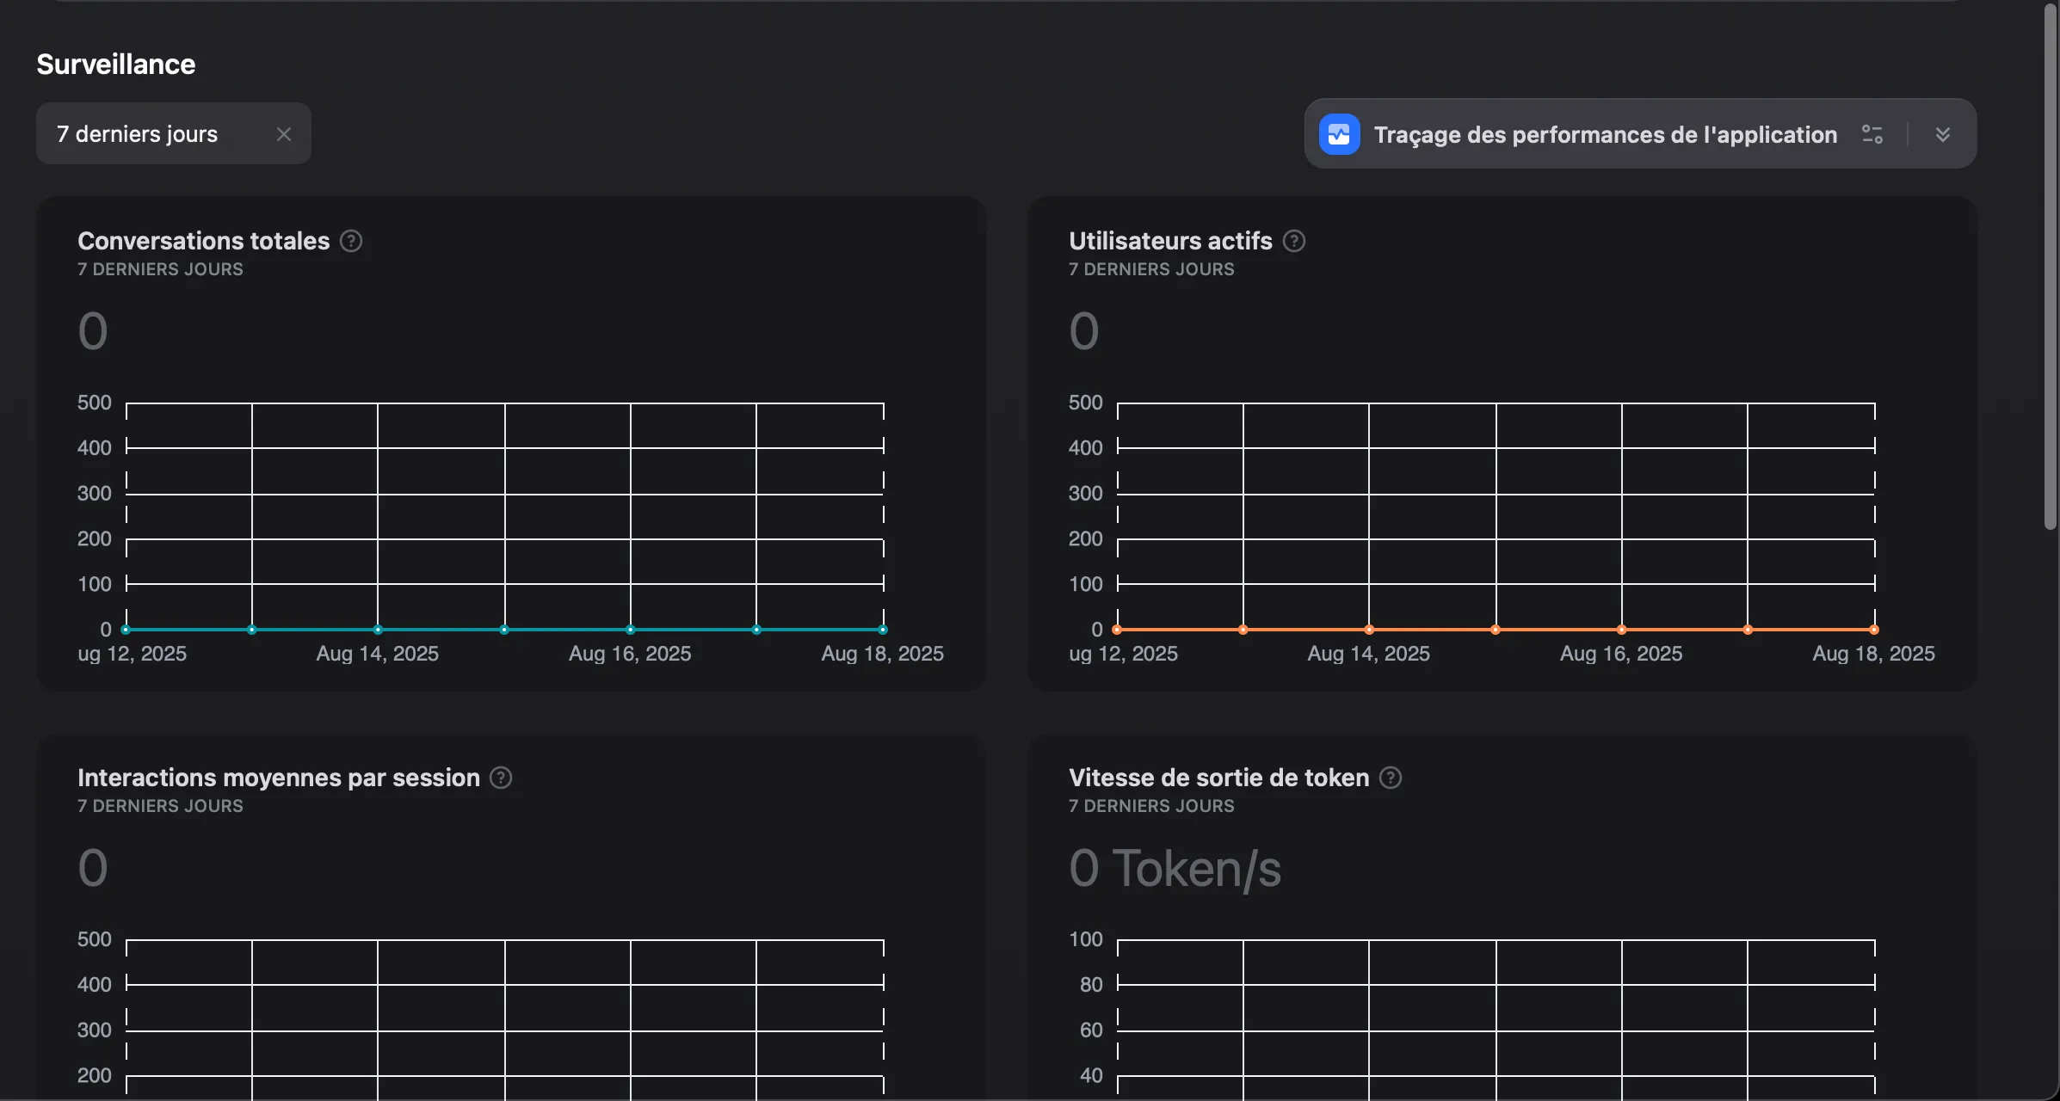
Task: Open help for Utilisateurs actifs metric
Action: 1293,241
